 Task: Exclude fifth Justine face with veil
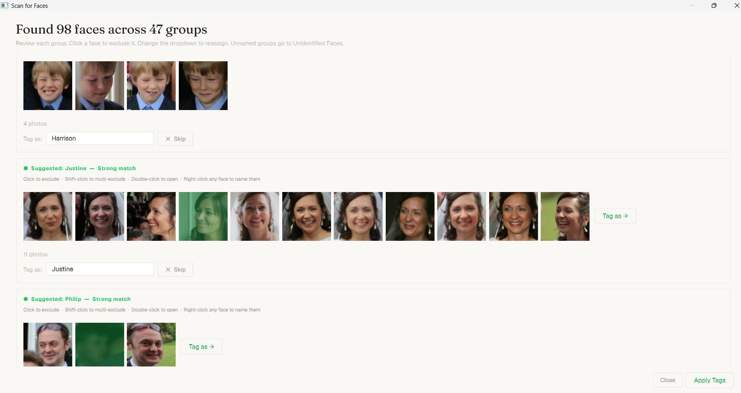pos(255,216)
